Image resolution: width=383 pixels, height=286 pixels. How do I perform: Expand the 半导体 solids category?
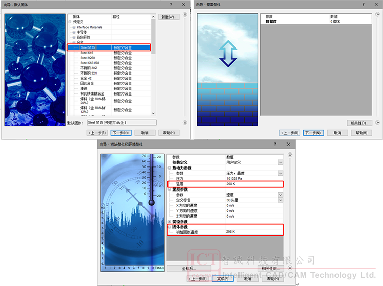click(74, 32)
